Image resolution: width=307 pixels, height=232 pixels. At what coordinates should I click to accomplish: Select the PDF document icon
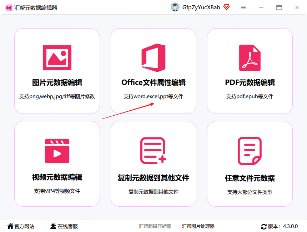click(x=250, y=58)
